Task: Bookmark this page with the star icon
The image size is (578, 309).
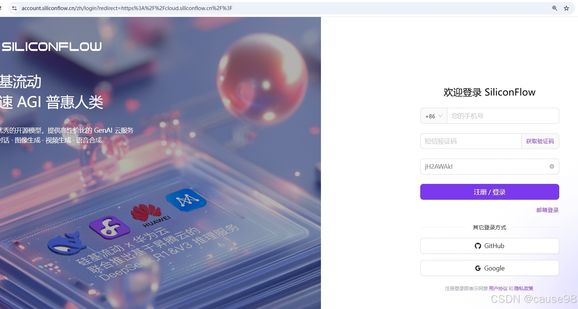Action: (566, 8)
